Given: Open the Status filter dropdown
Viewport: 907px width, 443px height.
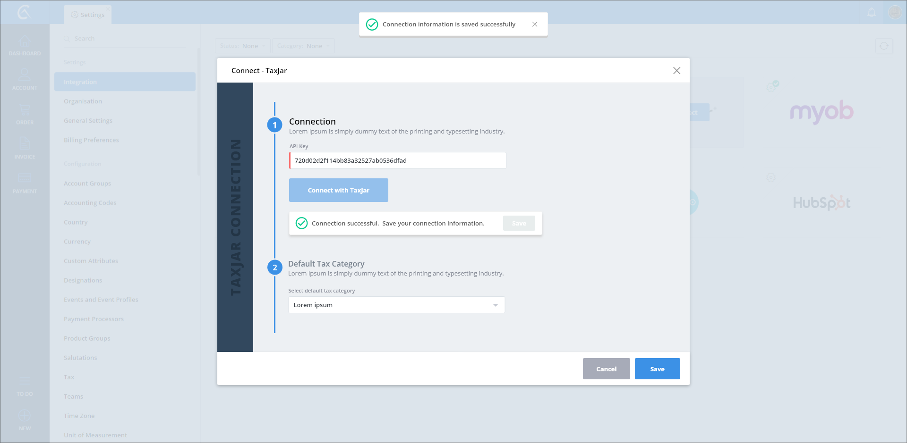Looking at the screenshot, I should pyautogui.click(x=243, y=46).
